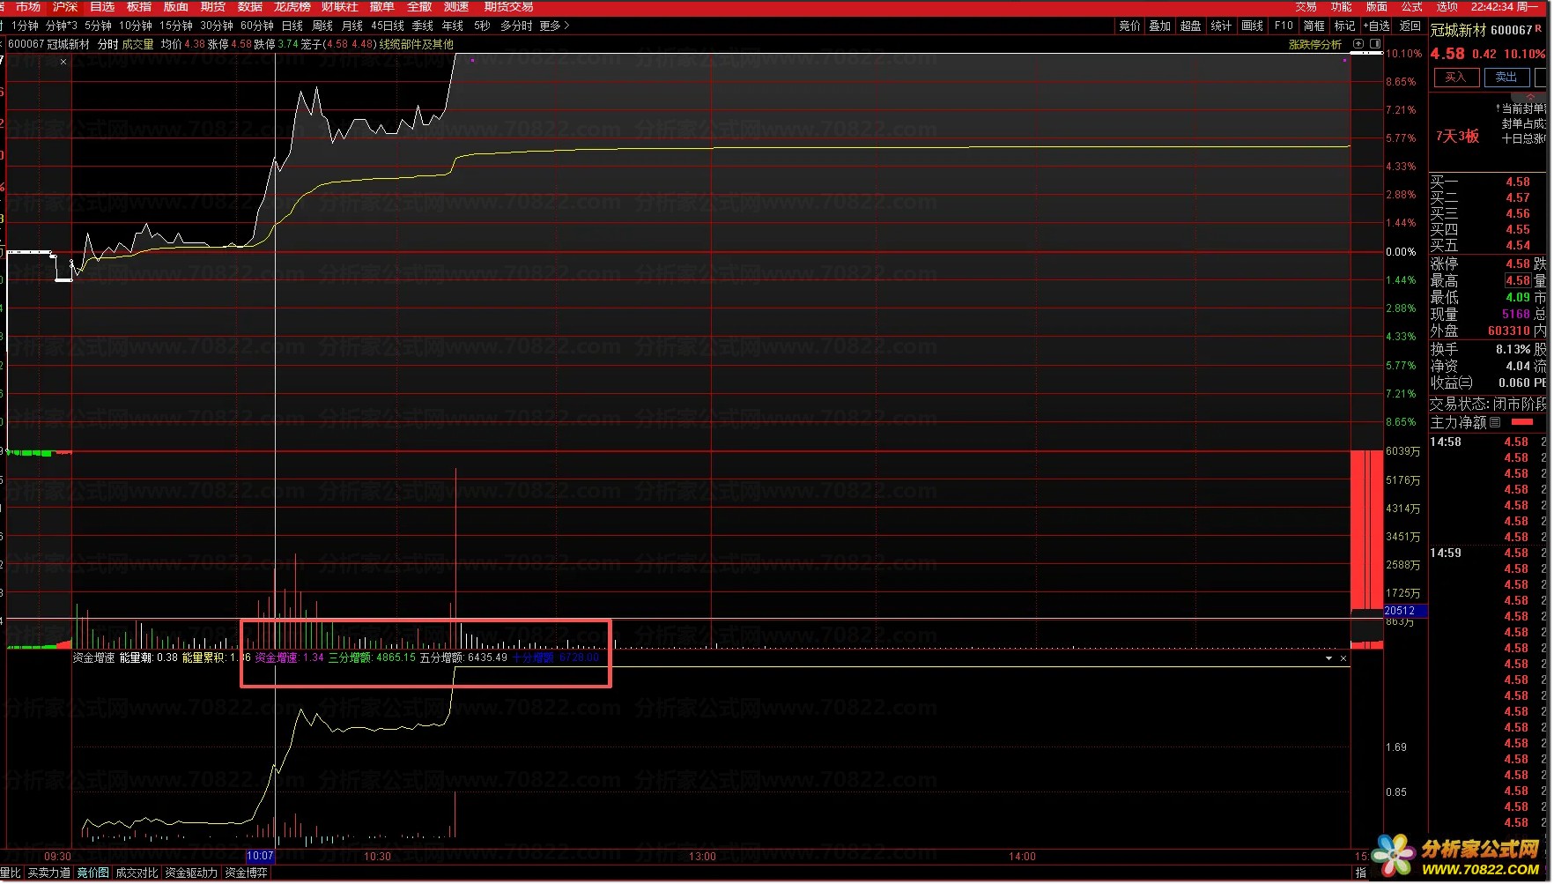Click the list icon next to 主力净额
The image size is (1554, 884).
click(1495, 423)
